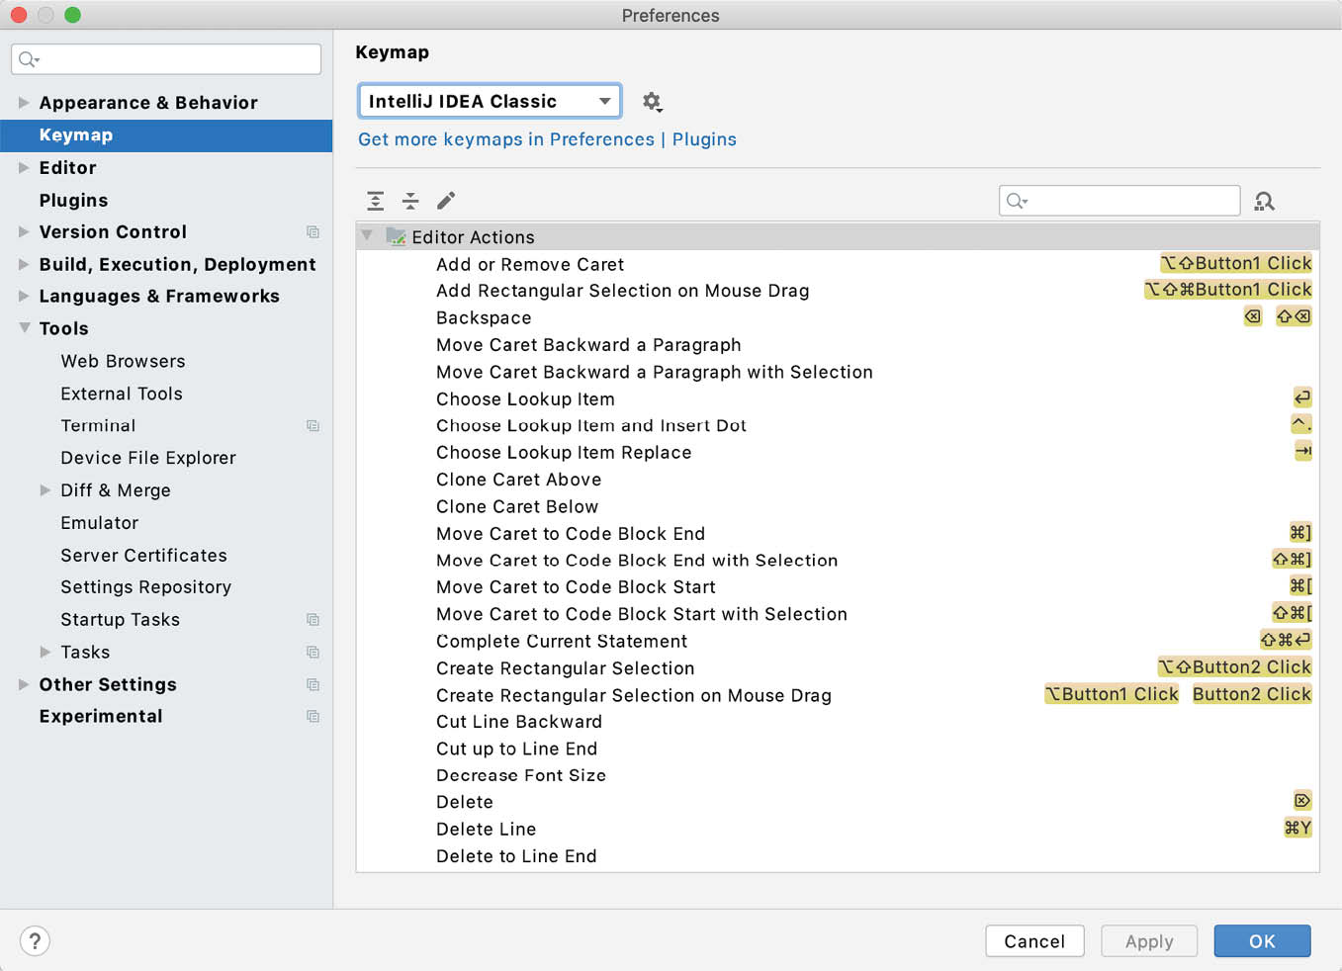Click the Apply button
This screenshot has height=971, width=1342.
[x=1149, y=941]
